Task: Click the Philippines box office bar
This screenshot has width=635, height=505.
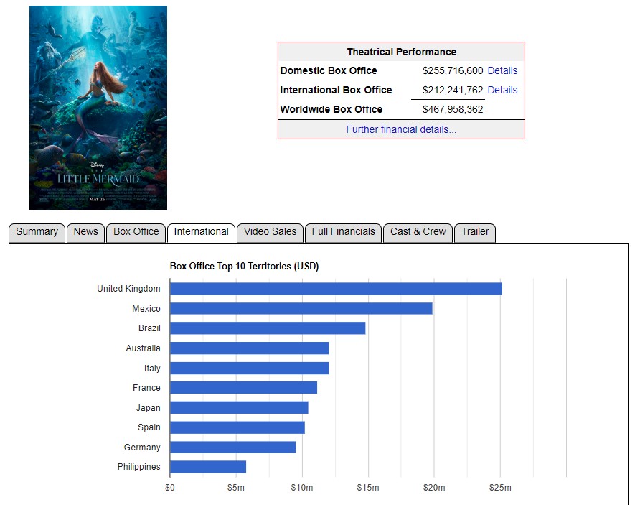Action: [208, 467]
